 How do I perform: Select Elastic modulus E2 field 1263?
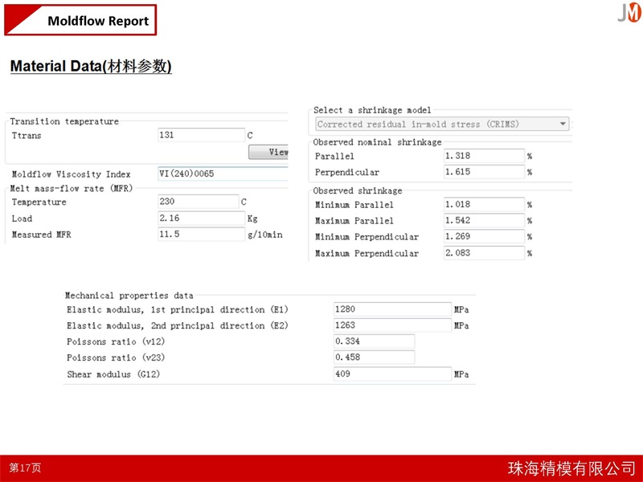pos(392,325)
